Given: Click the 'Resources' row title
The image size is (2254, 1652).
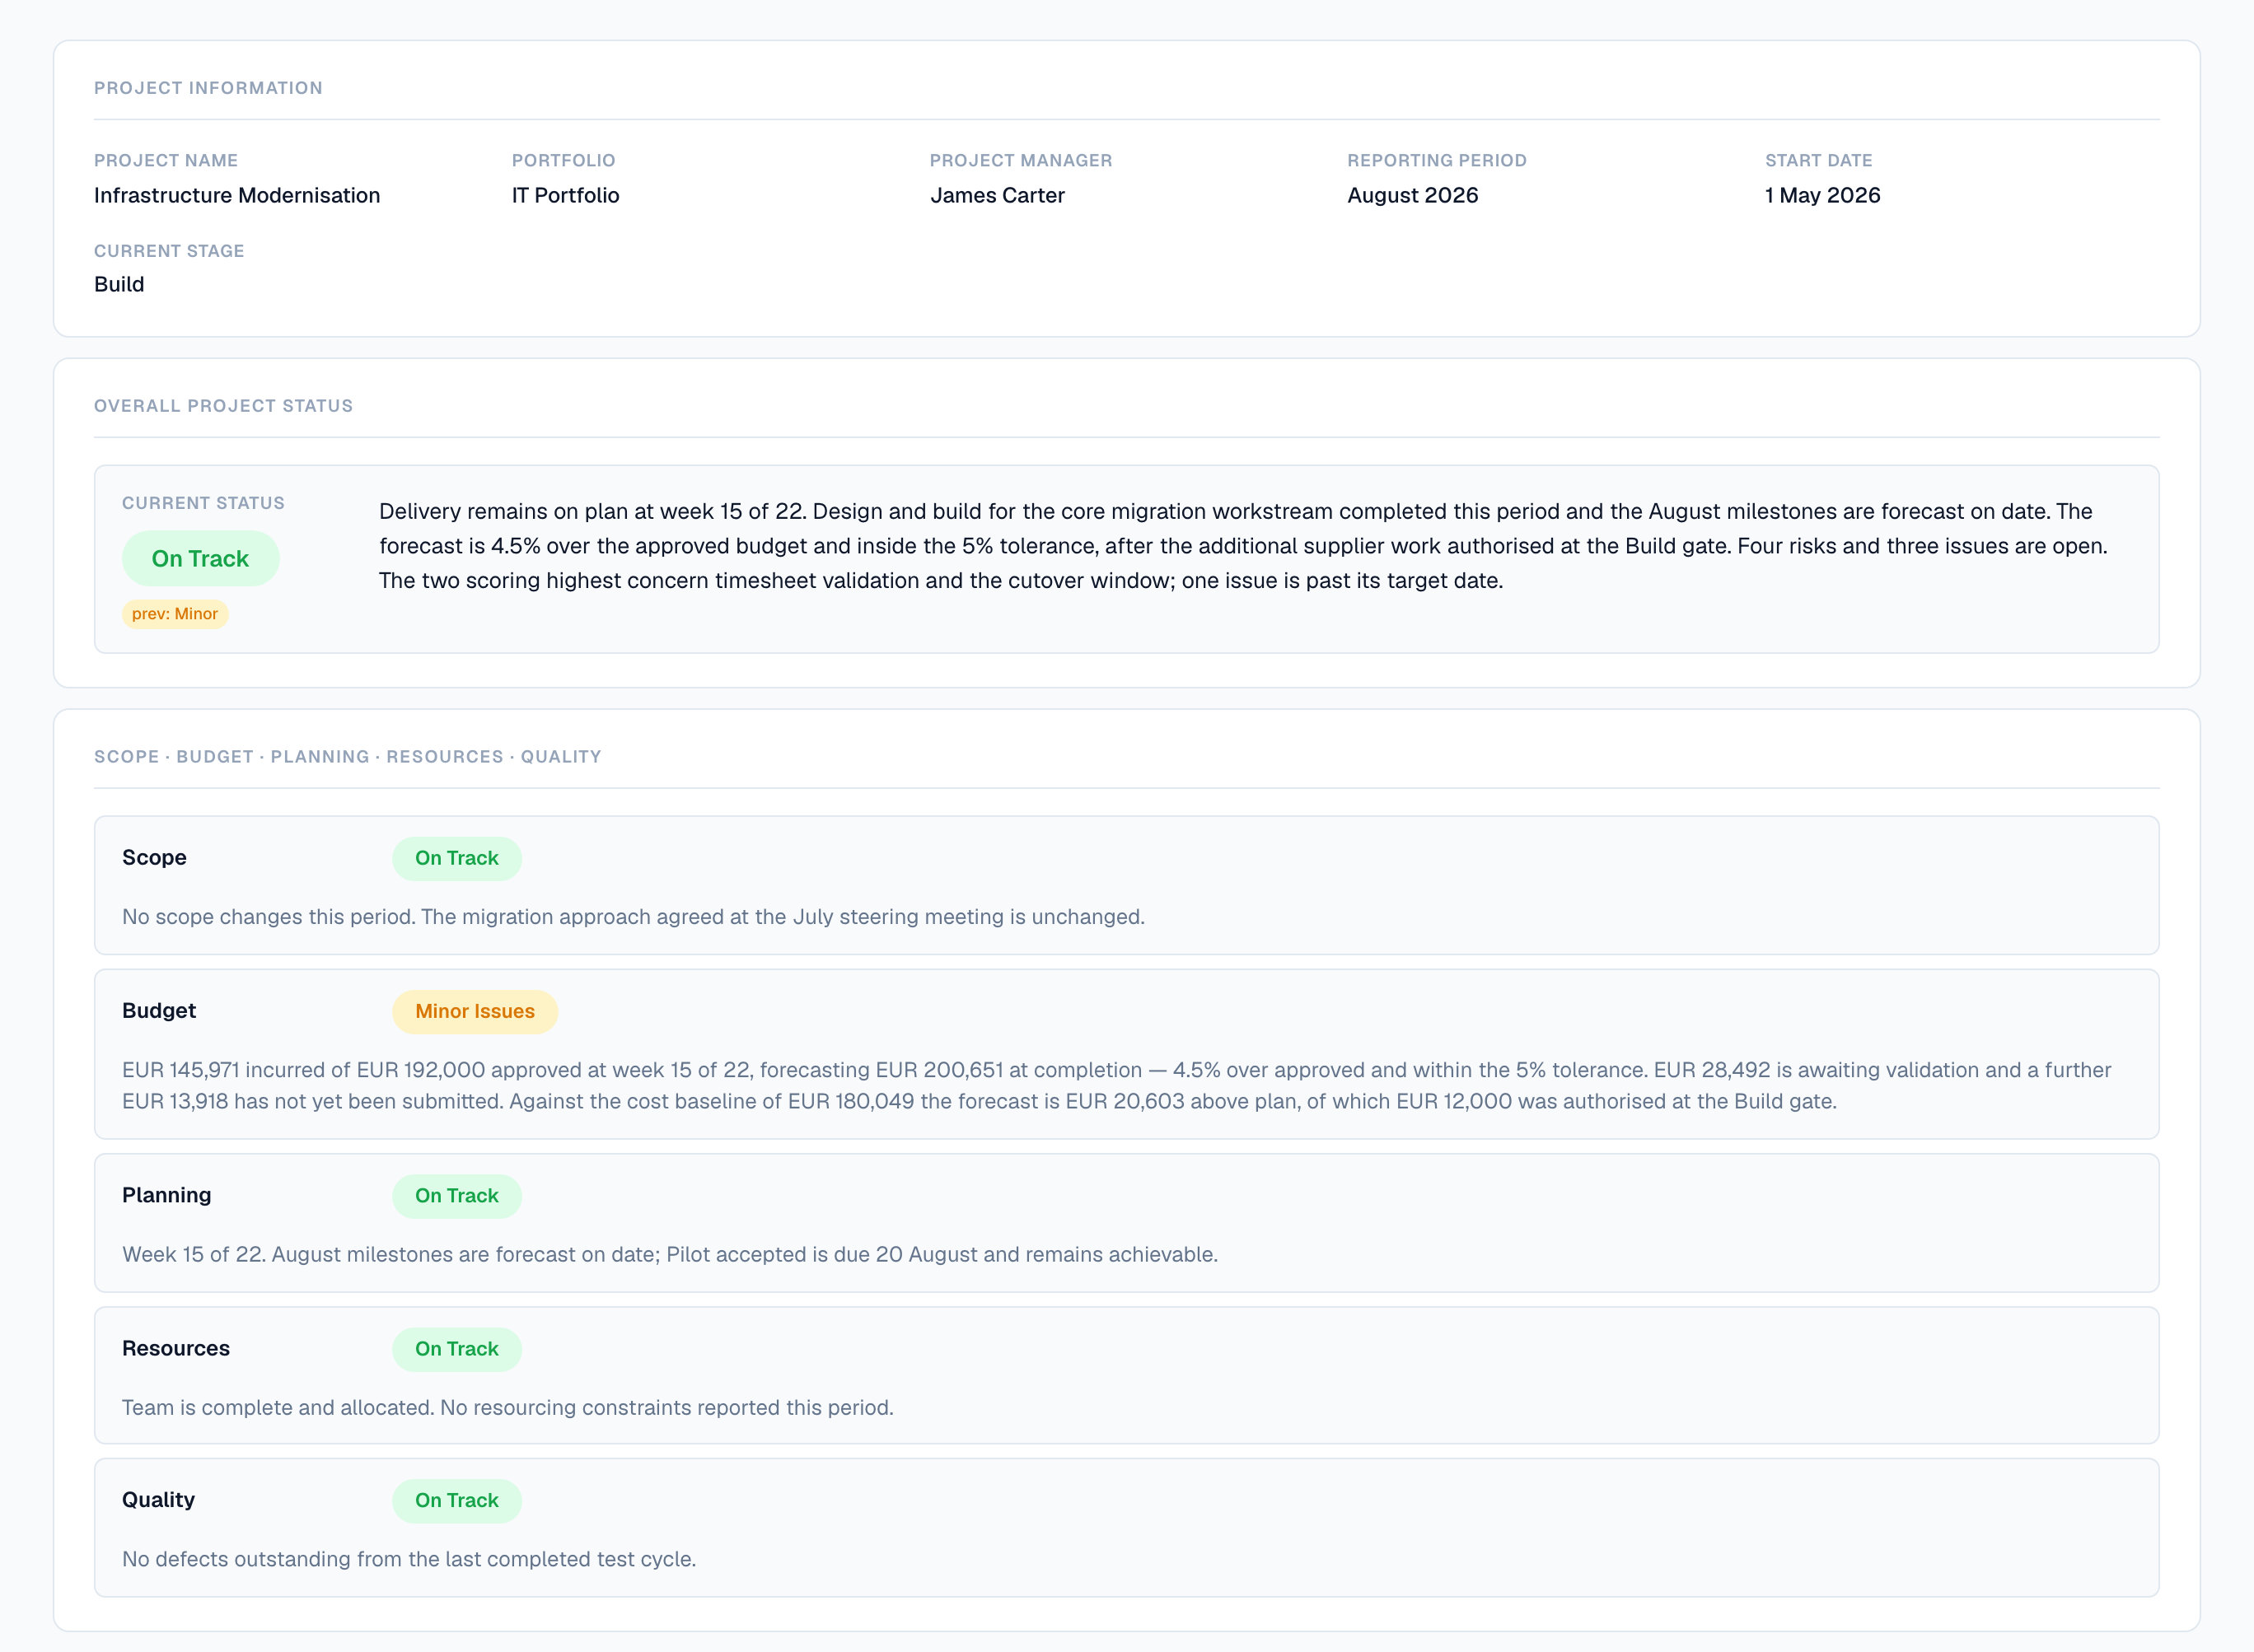Looking at the screenshot, I should point(176,1349).
